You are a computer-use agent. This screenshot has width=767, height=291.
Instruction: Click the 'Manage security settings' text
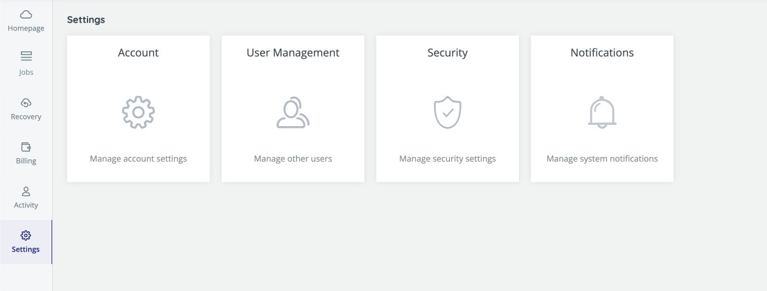click(448, 159)
